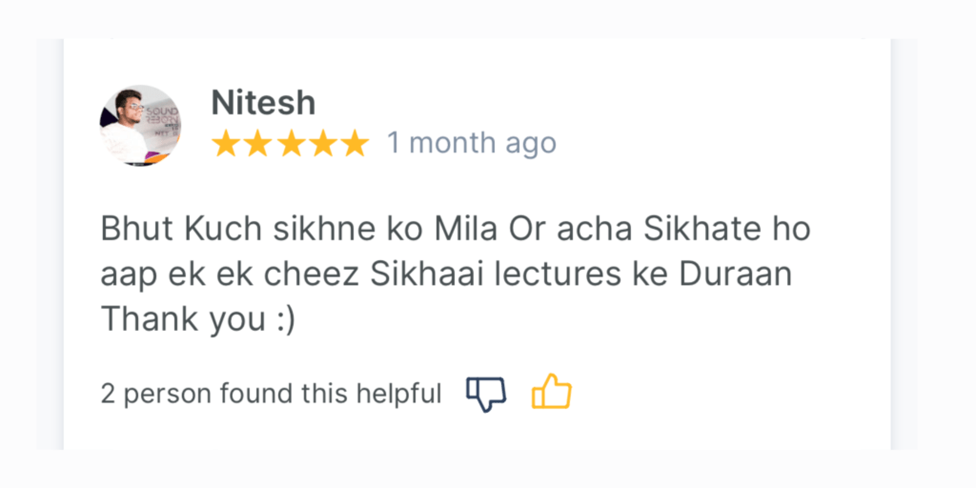Click the fifth rating star

pyautogui.click(x=355, y=144)
